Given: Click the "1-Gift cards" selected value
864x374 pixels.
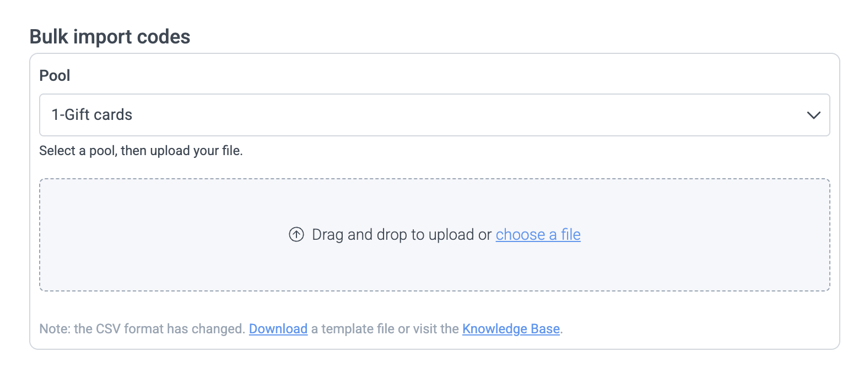Looking at the screenshot, I should 92,115.
